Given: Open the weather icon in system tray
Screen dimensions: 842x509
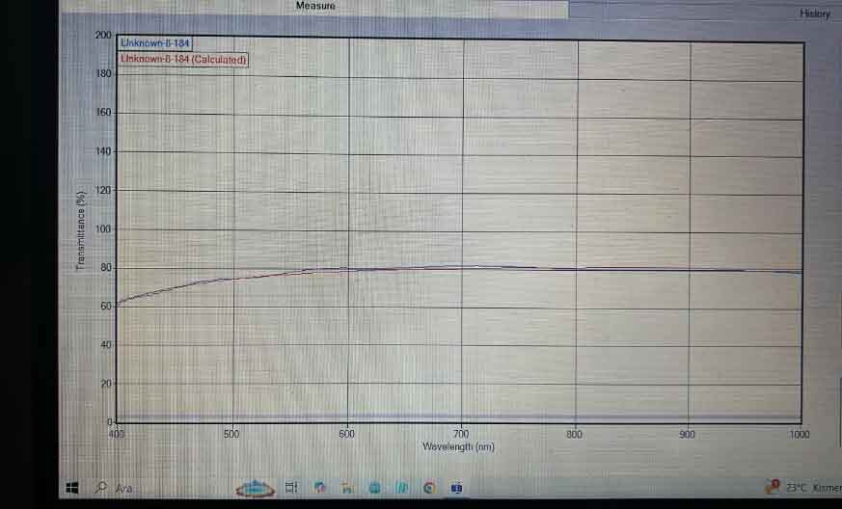Looking at the screenshot, I should [772, 488].
